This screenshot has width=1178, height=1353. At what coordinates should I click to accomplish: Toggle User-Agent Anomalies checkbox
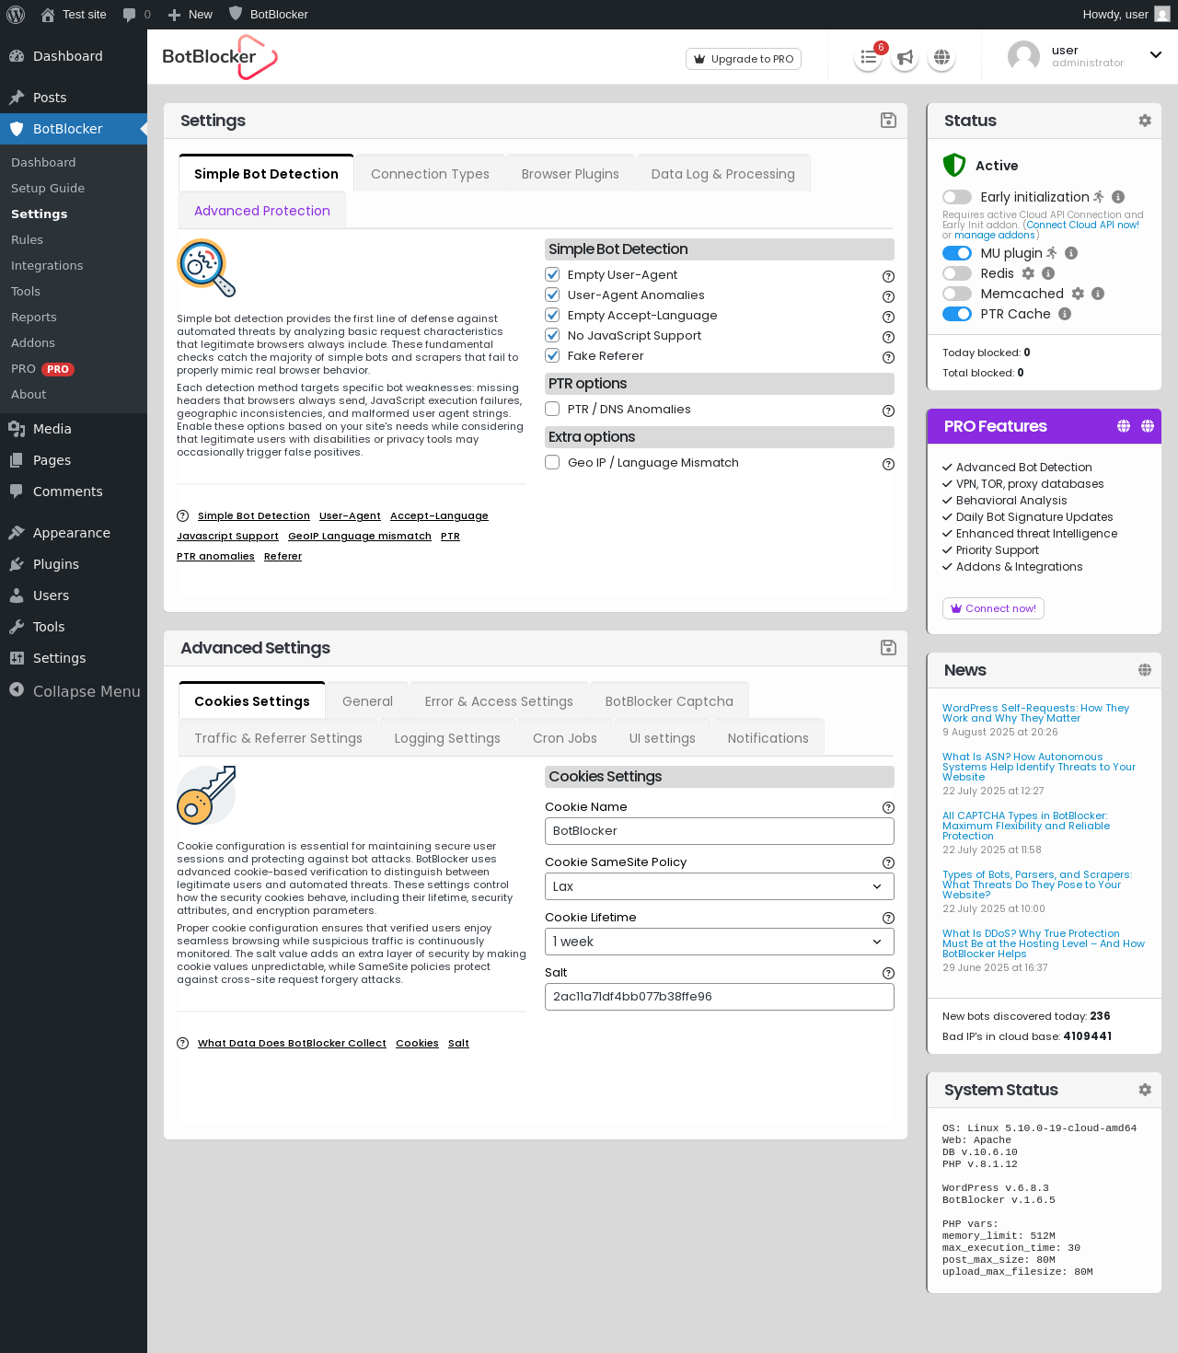552,295
